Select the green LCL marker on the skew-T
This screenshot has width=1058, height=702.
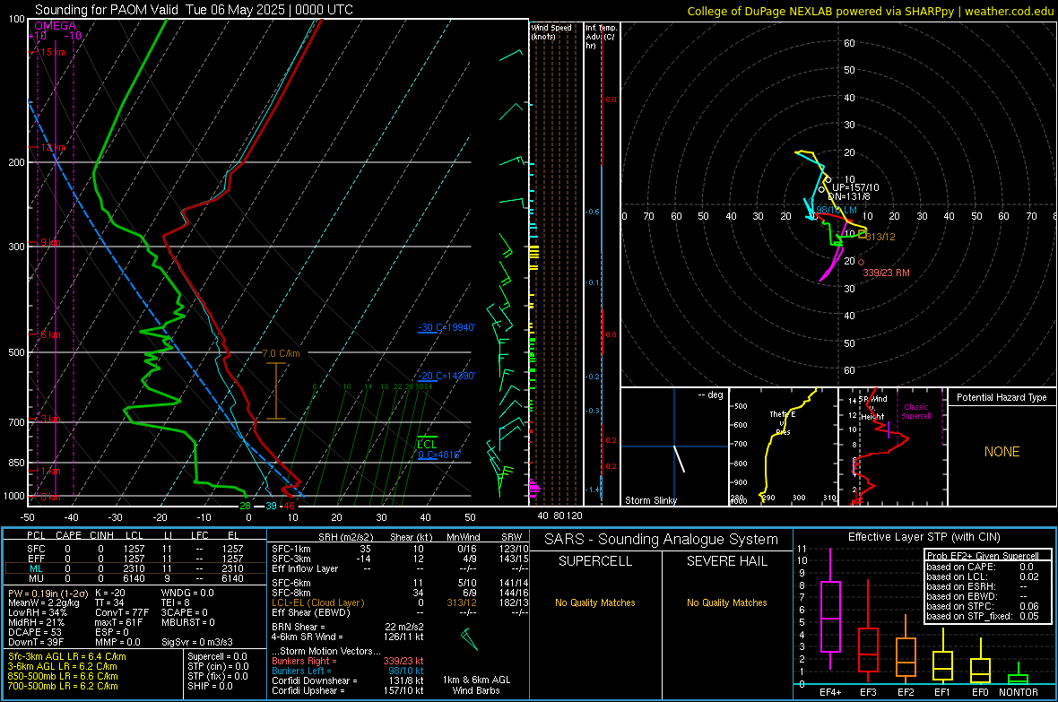point(427,441)
